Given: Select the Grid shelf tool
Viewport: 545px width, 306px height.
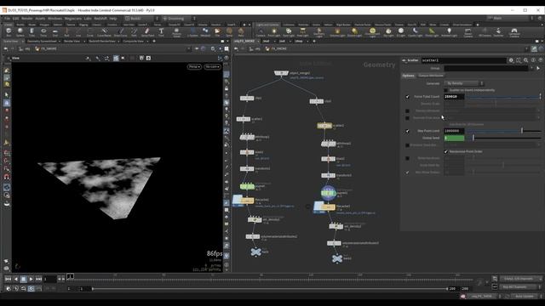Looking at the screenshot, I should [54, 32].
